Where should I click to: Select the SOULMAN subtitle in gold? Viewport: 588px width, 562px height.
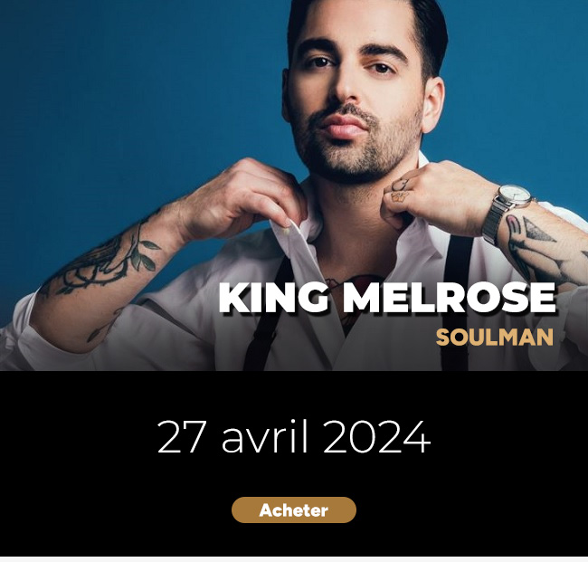[x=495, y=338]
